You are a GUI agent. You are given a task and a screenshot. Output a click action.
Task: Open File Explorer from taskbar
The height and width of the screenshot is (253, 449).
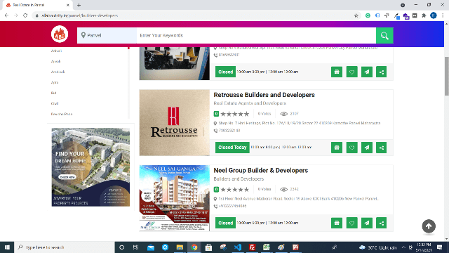(180, 247)
